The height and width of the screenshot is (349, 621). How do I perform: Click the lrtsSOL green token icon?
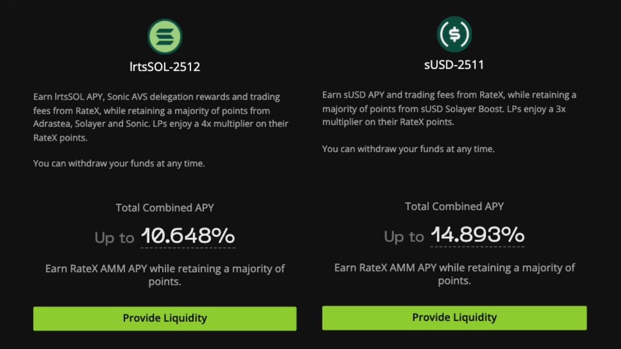(x=165, y=36)
